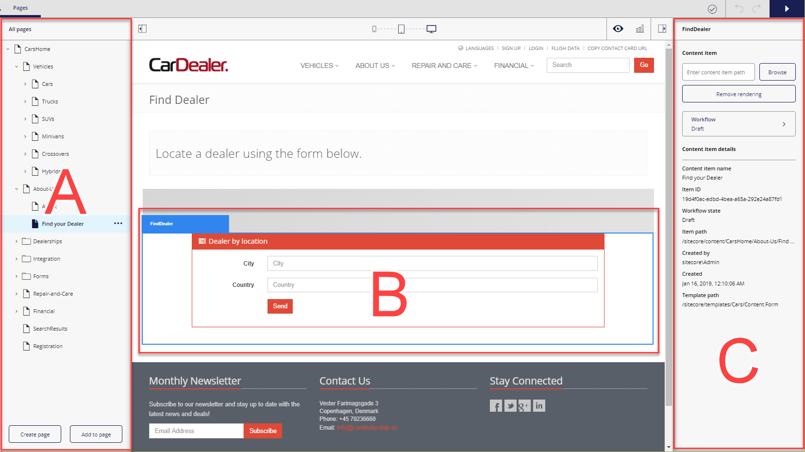Click the FLUSH DATA link

[565, 48]
